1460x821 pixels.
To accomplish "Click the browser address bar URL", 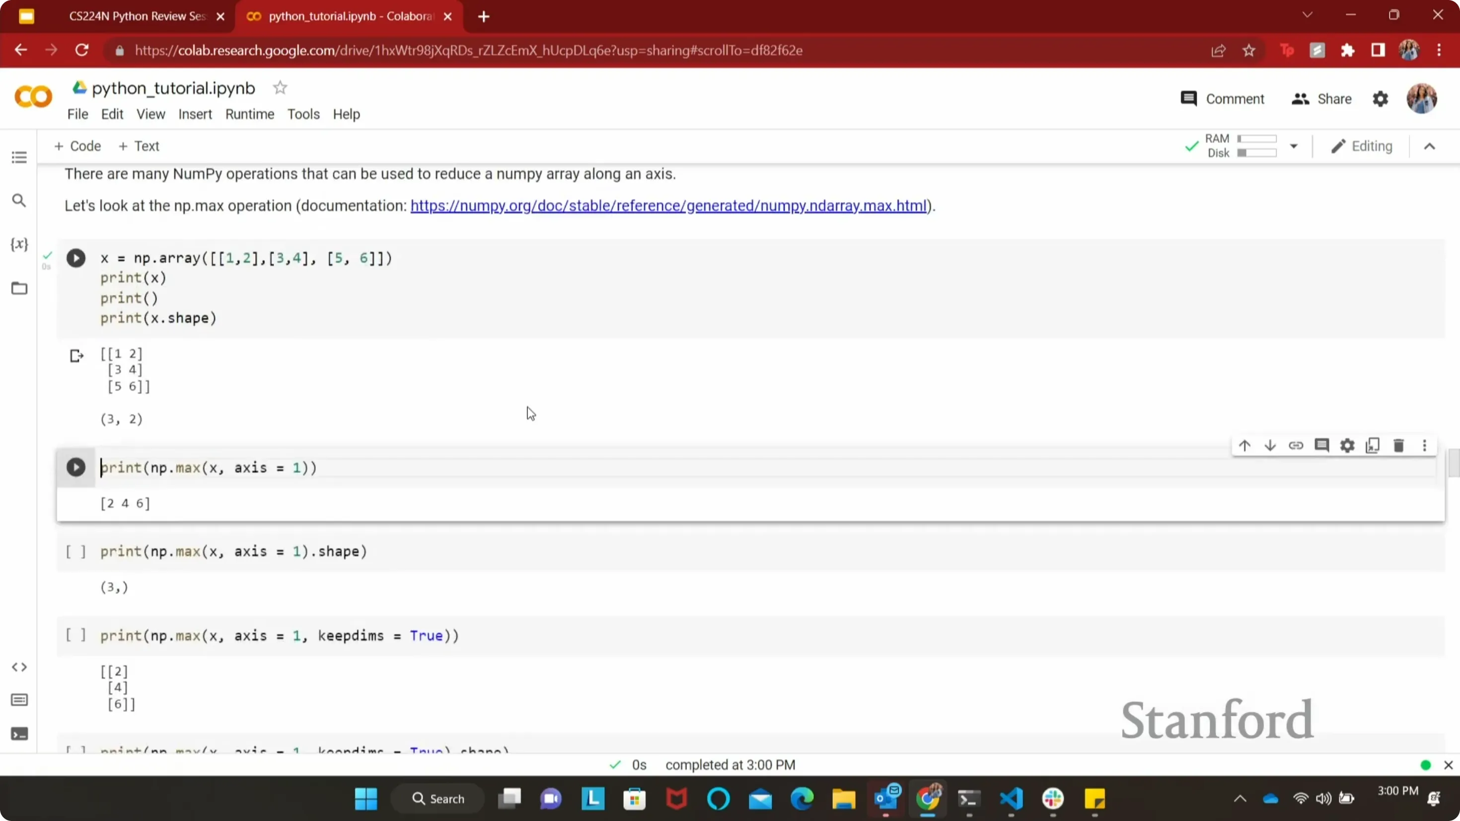I will pyautogui.click(x=469, y=51).
